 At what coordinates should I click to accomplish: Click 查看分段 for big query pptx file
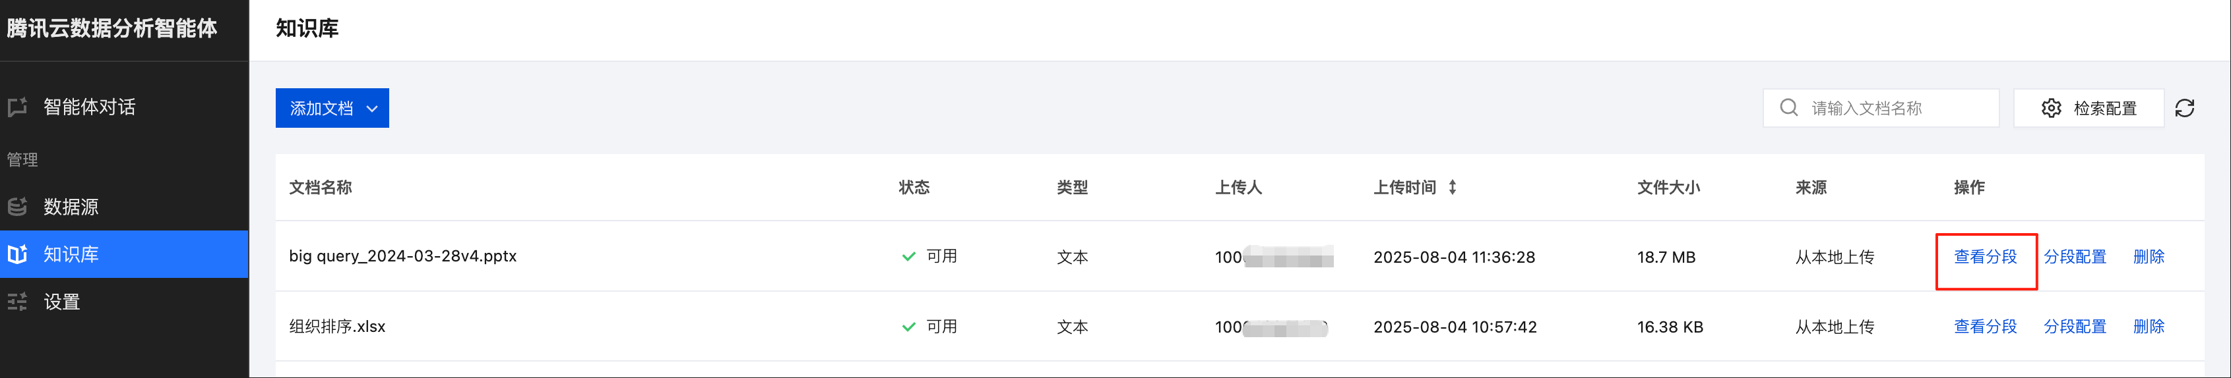[x=1985, y=257]
